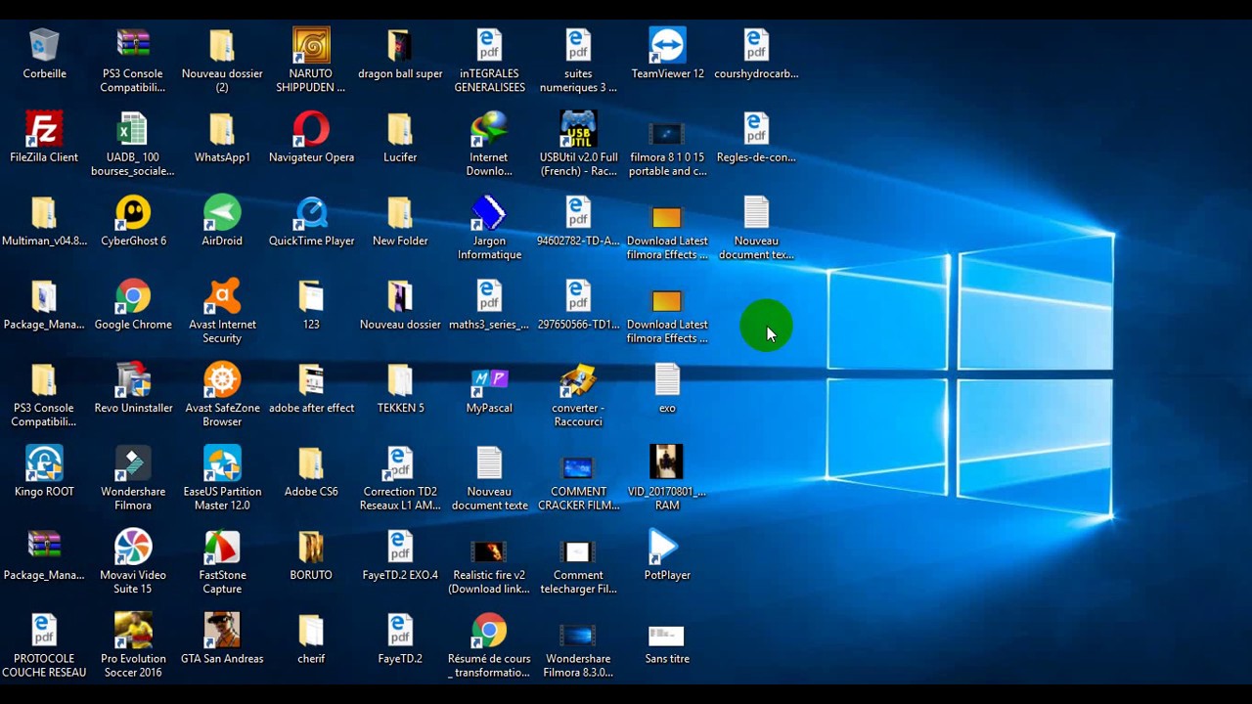1252x704 pixels.
Task: Open NARUTO SHIPPUDEN shortcut
Action: (x=311, y=46)
